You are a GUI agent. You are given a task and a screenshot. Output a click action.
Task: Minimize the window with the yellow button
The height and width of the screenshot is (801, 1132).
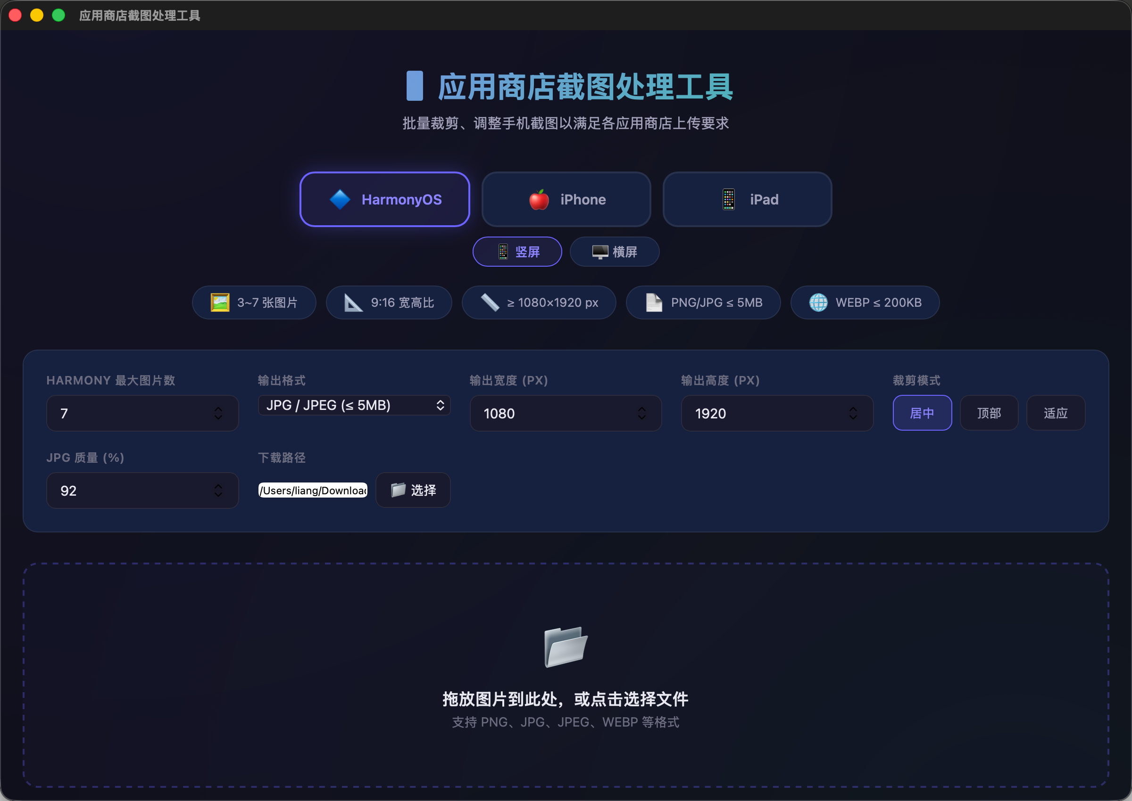[37, 15]
